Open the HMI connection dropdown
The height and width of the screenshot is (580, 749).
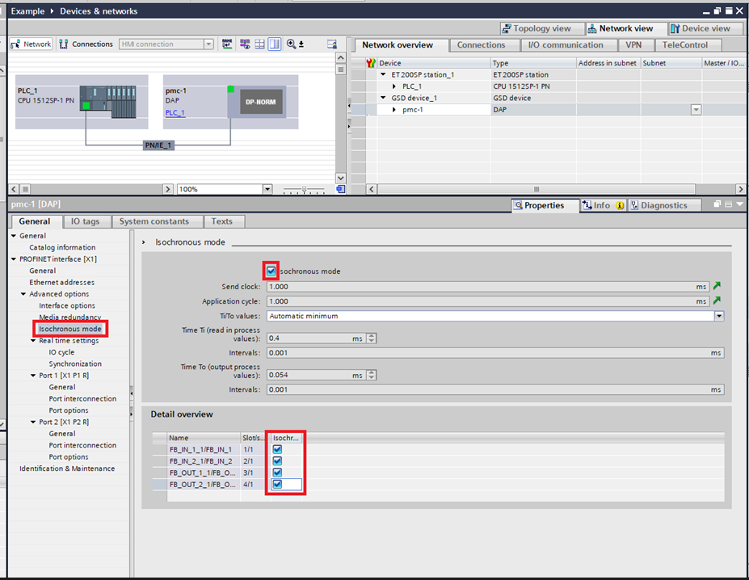pyautogui.click(x=207, y=44)
